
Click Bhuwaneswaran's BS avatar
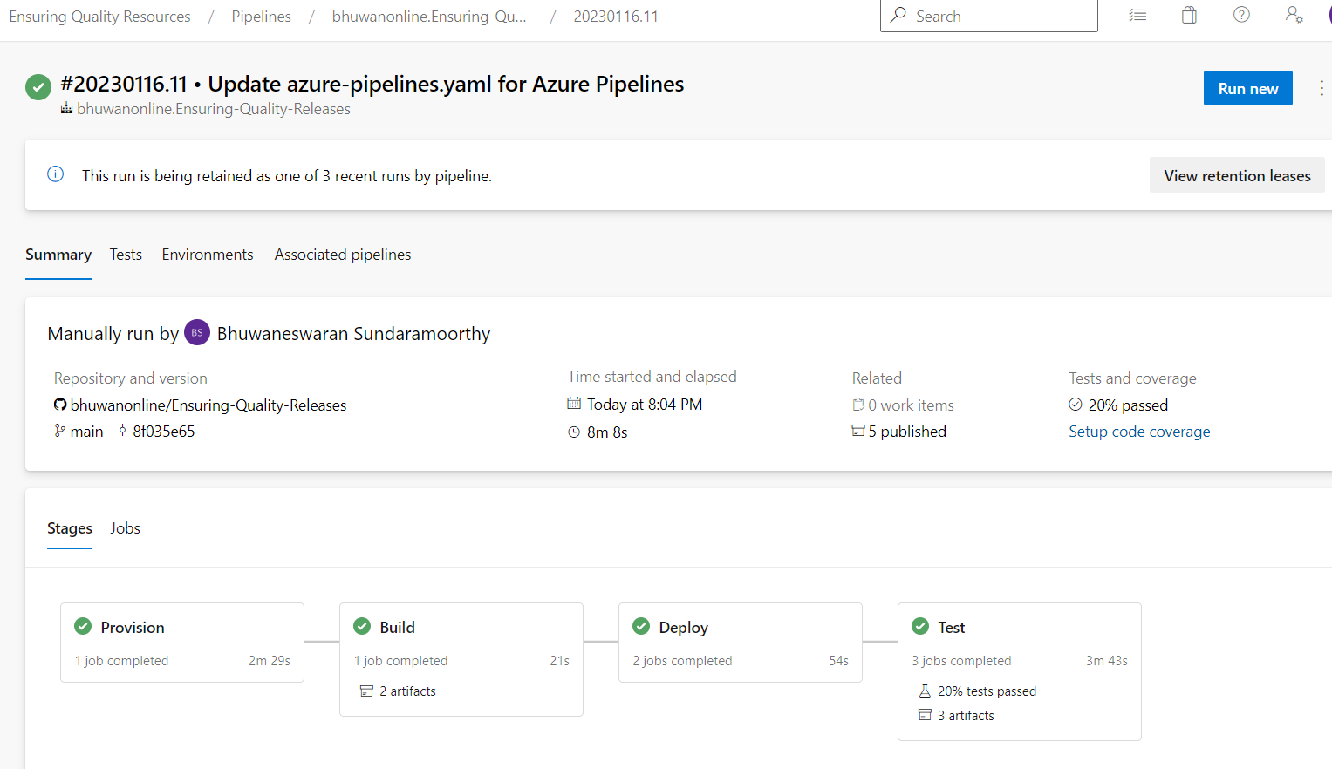pyautogui.click(x=196, y=332)
